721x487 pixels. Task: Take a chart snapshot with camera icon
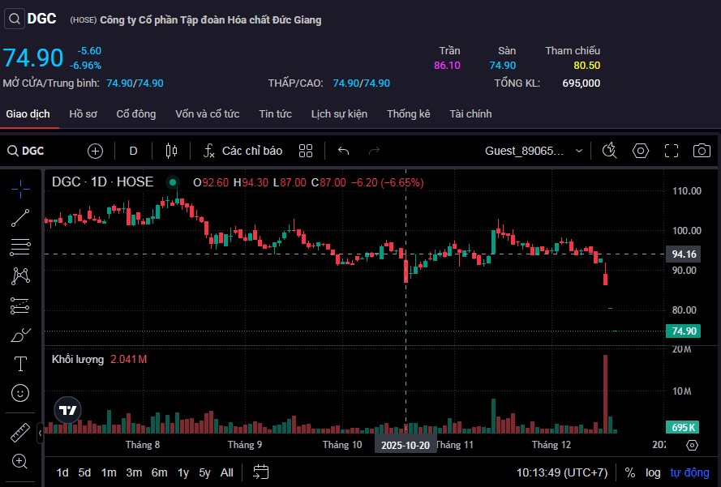click(x=702, y=151)
